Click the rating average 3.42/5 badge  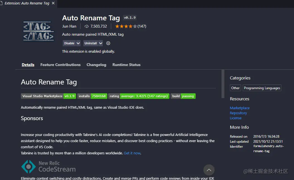click(x=139, y=96)
